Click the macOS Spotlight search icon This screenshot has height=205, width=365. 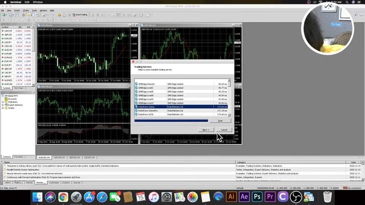point(347,2)
